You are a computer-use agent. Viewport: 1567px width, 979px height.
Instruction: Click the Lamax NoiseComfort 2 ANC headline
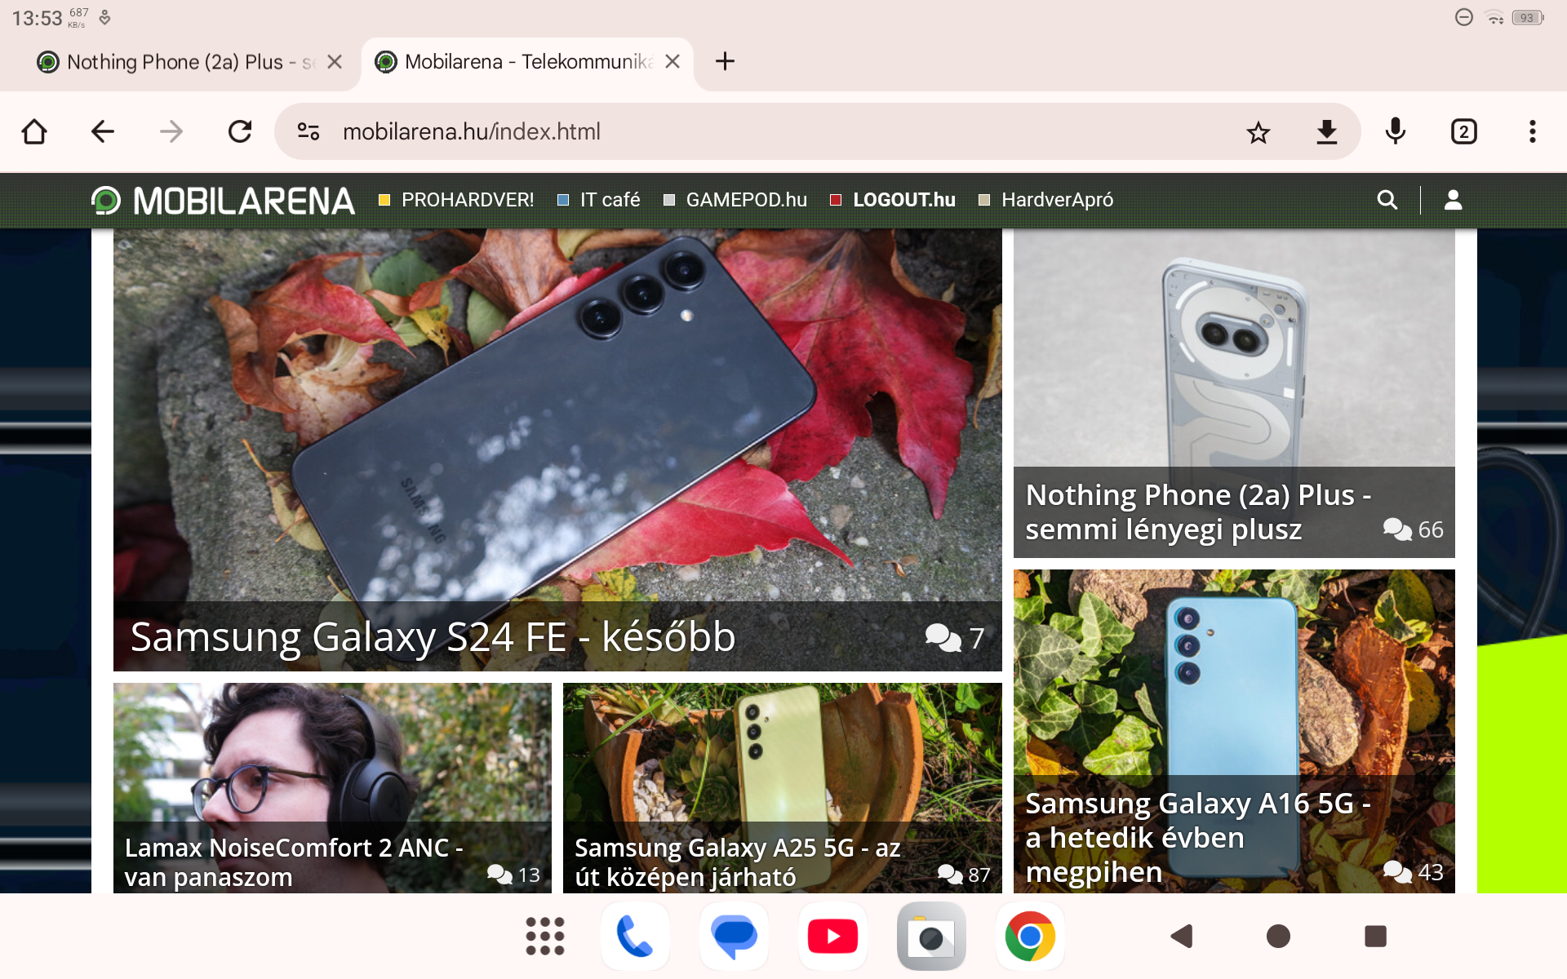294,862
